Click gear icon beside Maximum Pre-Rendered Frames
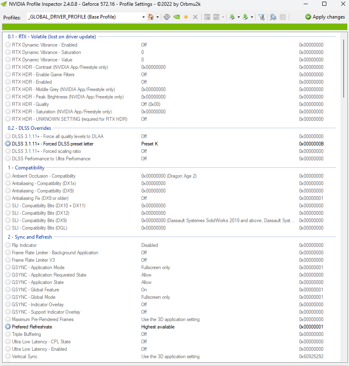349x366 pixels. click(x=8, y=319)
